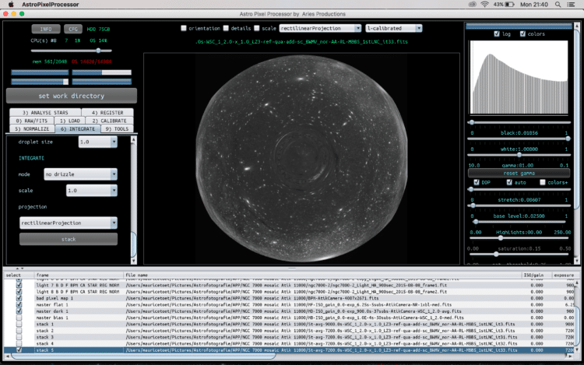Image resolution: width=584 pixels, height=365 pixels.
Task: Click the INFO button
Action: [46, 29]
